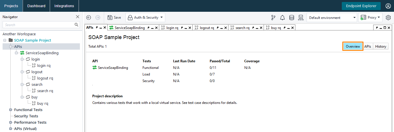Screen dimensions: 394x132
Task: Click the search magnifier in Navigator
Action: click(76, 25)
